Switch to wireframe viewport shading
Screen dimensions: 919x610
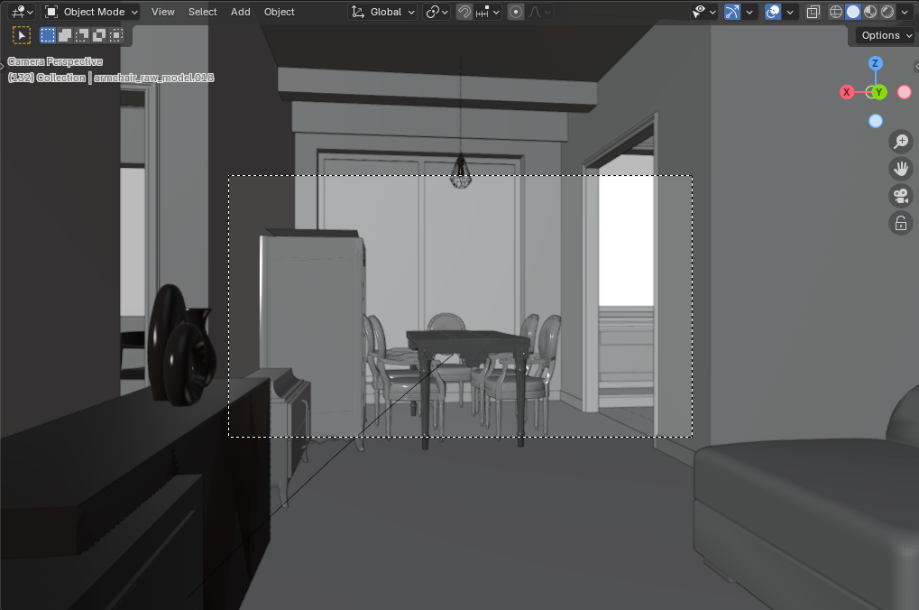pos(835,12)
